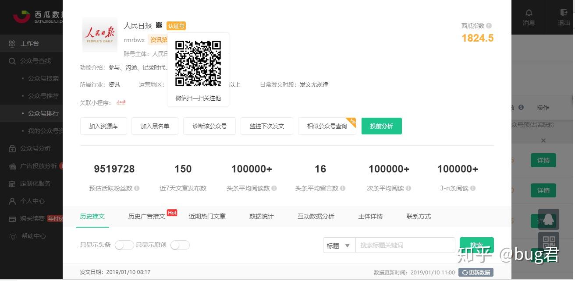Switch to the 数据统计 tab

(x=261, y=216)
